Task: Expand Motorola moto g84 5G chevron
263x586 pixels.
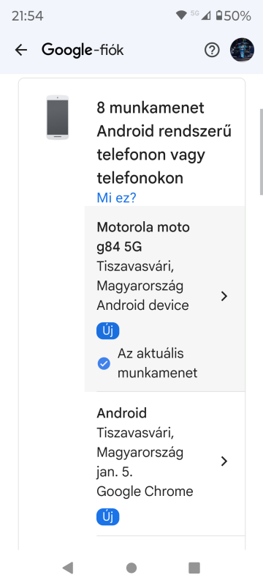Action: [x=224, y=297]
